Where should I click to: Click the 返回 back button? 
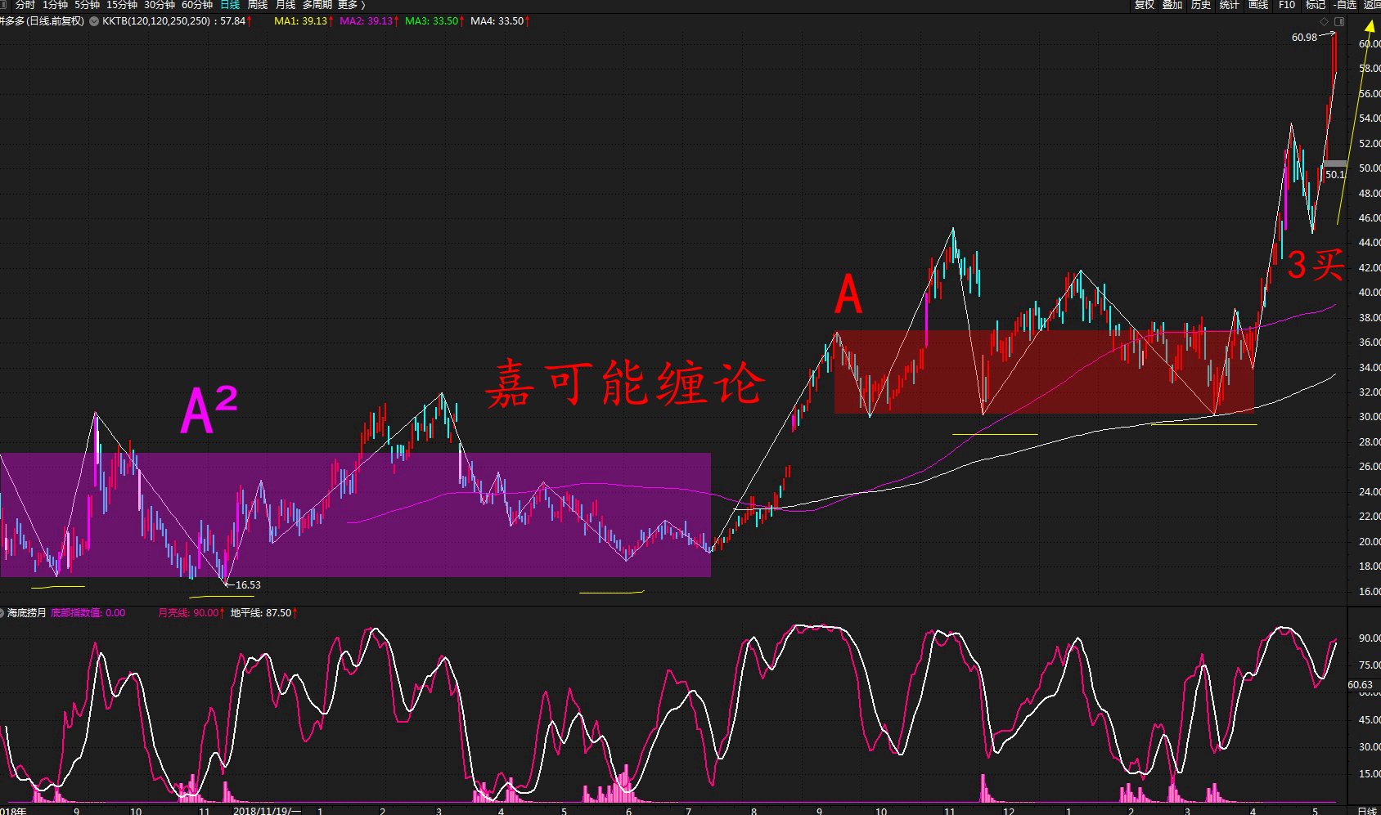(x=1372, y=5)
